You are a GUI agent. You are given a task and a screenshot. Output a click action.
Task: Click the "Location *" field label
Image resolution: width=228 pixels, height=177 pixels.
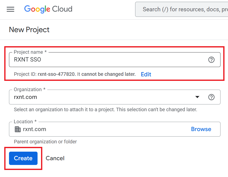(25, 122)
